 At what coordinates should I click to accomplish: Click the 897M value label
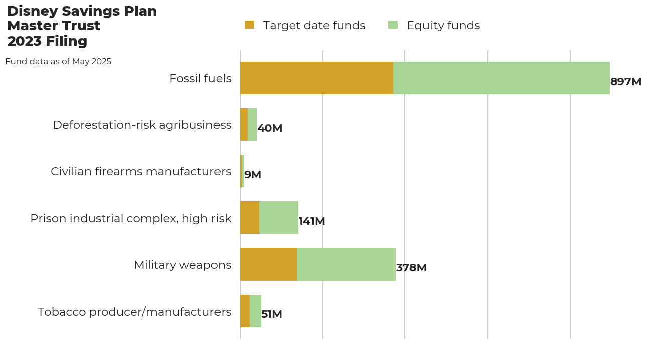[626, 82]
